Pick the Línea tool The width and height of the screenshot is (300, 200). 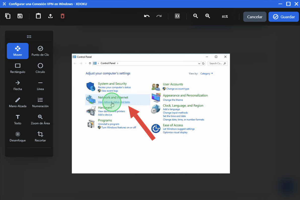(40, 85)
